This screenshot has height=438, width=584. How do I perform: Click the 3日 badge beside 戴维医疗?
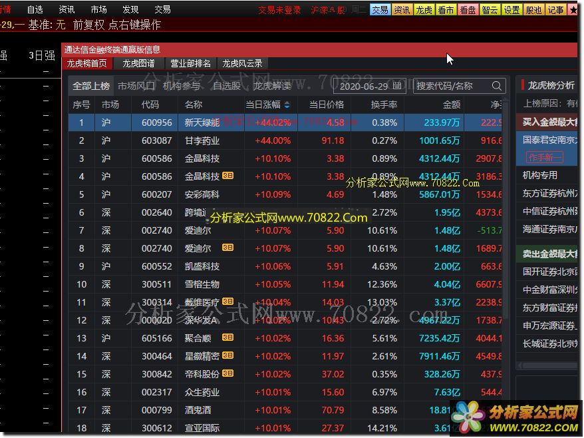click(x=227, y=301)
